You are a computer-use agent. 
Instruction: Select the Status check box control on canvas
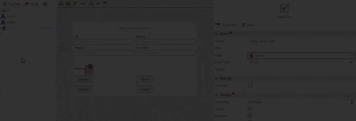click(x=89, y=70)
